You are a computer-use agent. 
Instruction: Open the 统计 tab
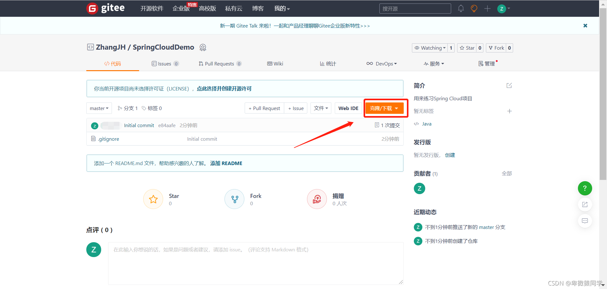[328, 64]
